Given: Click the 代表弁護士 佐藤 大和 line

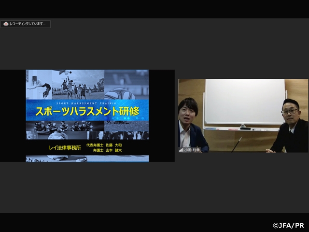Looking at the screenshot, I should [104, 145].
